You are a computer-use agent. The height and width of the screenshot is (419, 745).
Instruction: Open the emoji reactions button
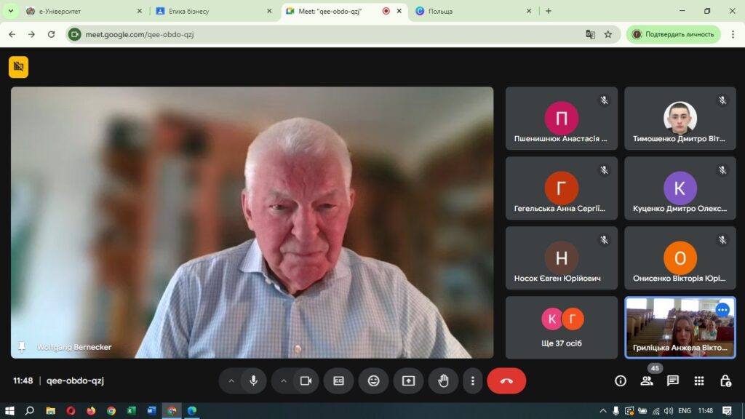(x=373, y=380)
